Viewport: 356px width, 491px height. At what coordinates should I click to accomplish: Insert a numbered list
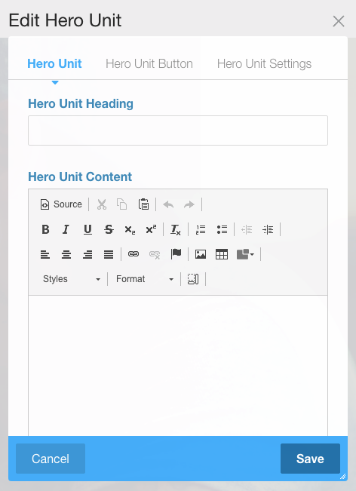[201, 229]
